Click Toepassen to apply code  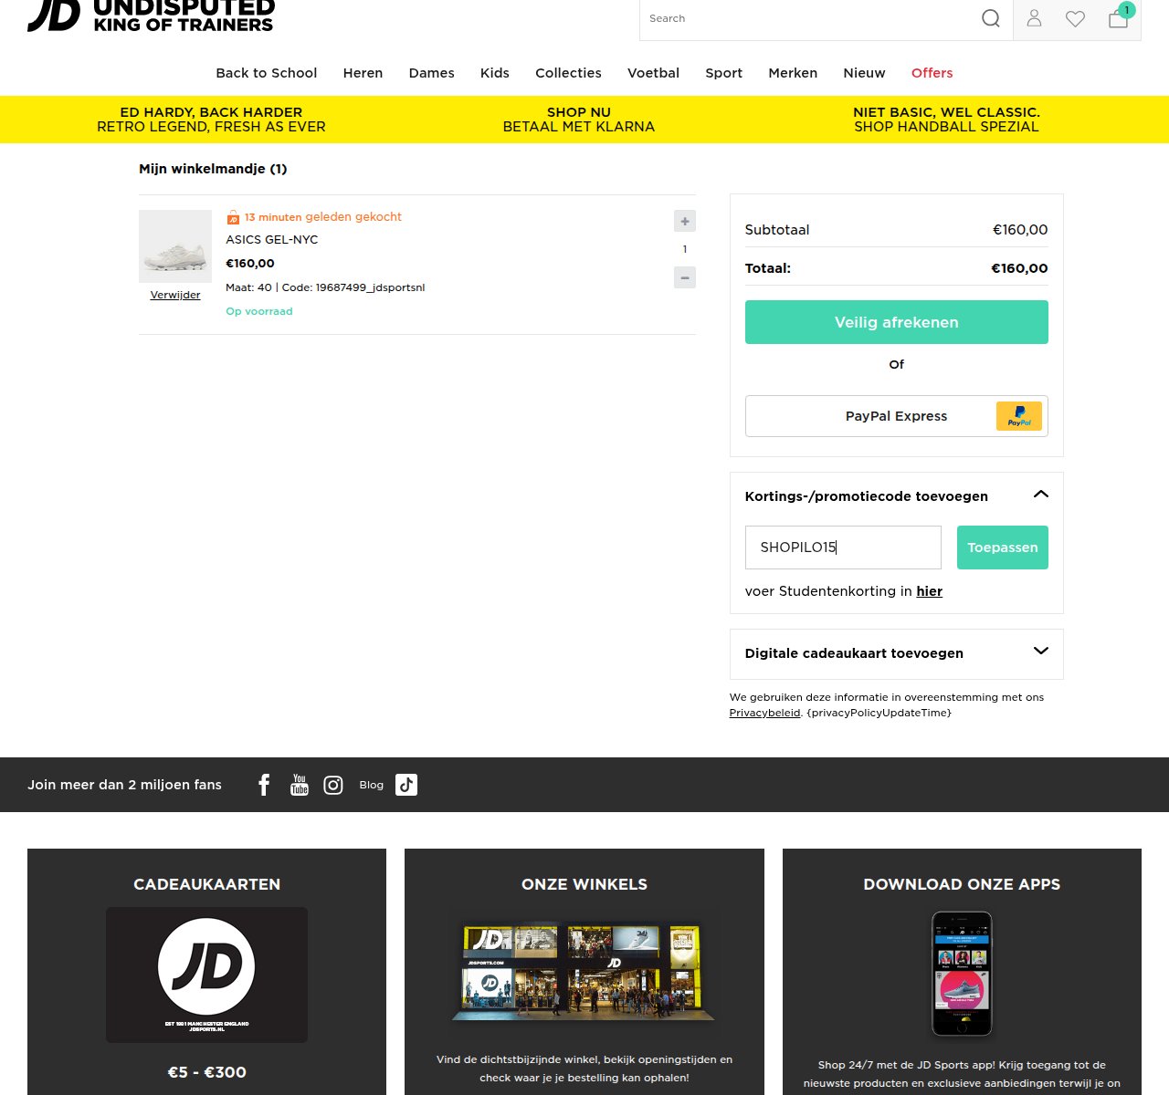(x=1003, y=547)
